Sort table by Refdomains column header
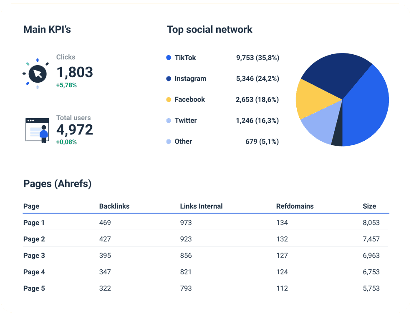Image resolution: width=414 pixels, height=316 pixels. pyautogui.click(x=295, y=206)
